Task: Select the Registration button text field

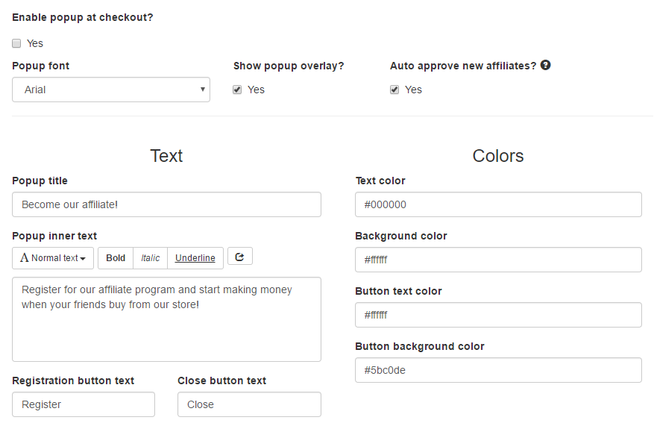Action: click(x=84, y=404)
